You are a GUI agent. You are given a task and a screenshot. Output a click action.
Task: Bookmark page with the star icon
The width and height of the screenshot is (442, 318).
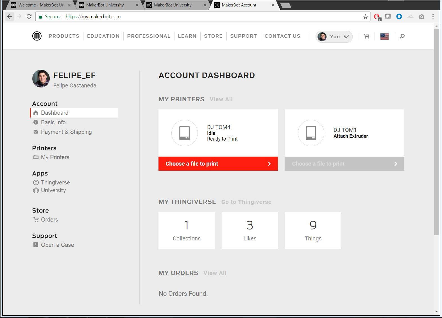click(x=365, y=17)
